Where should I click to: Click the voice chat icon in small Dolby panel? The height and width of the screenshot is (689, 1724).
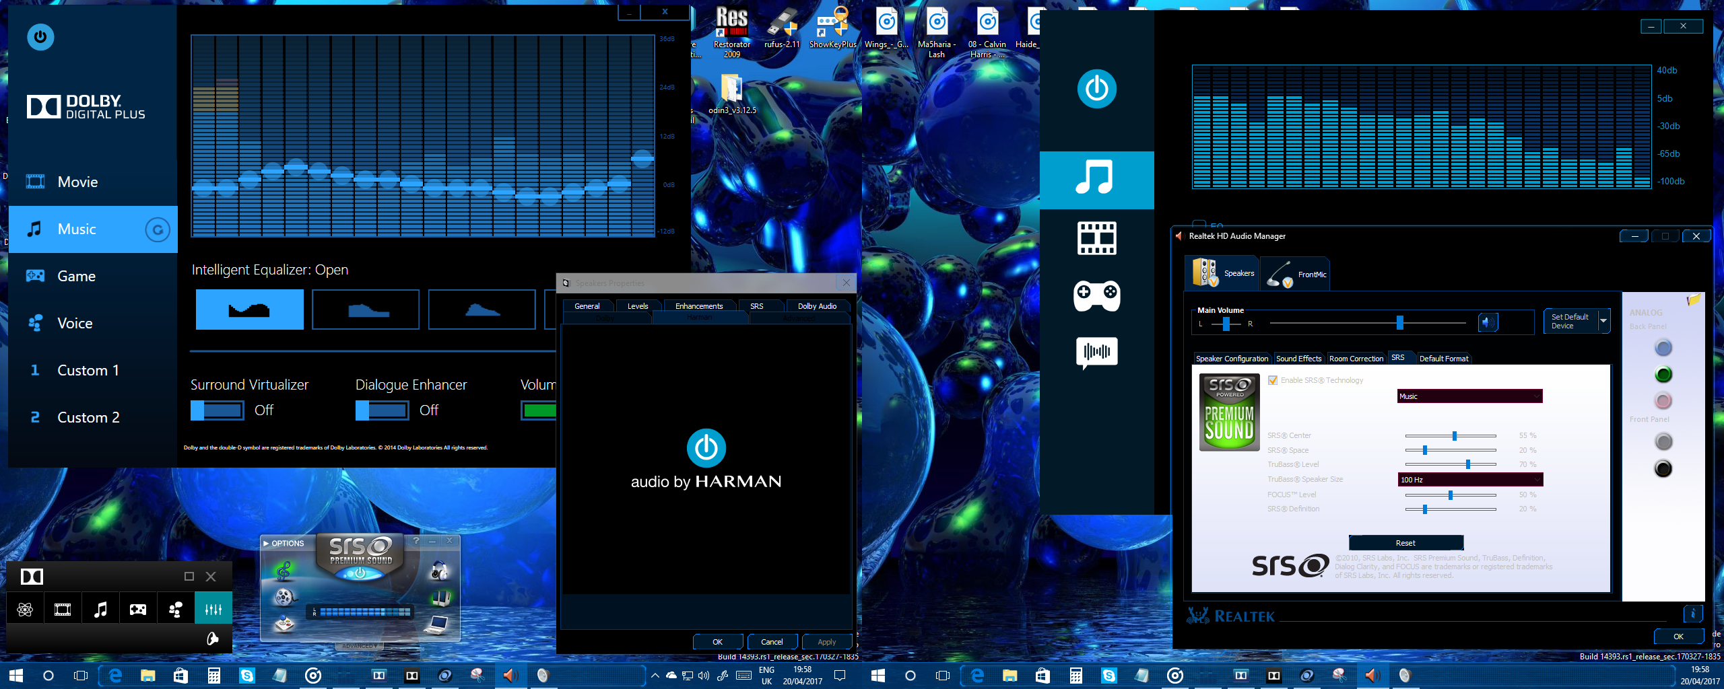tap(176, 610)
